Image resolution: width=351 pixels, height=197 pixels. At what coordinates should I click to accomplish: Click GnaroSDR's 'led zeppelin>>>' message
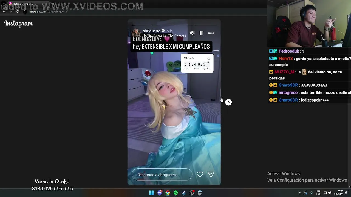[315, 100]
